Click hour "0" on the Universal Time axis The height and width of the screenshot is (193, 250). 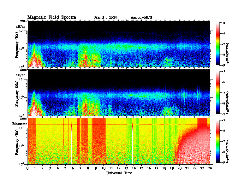27,168
